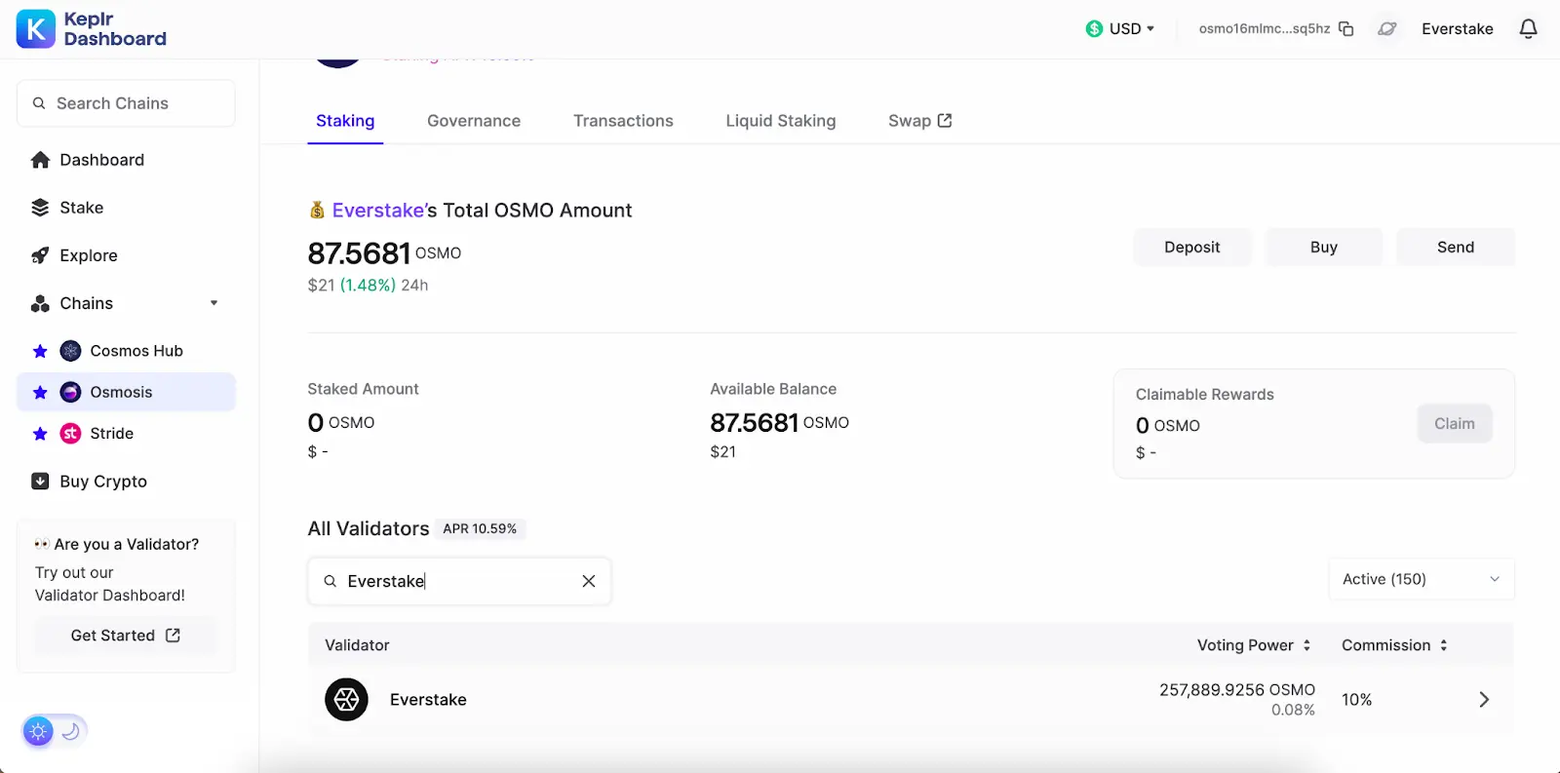Click Get Started validator dashboard button
Viewport: 1560px width, 773px height.
[126, 636]
